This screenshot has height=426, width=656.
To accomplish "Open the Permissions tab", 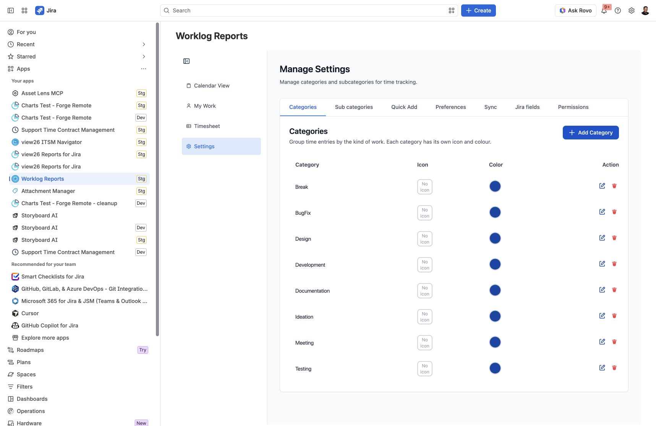I will [573, 107].
